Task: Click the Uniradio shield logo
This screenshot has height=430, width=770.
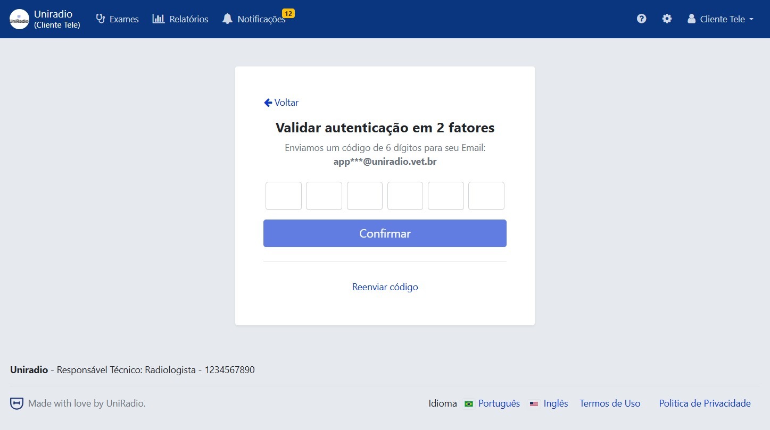Action: [x=19, y=19]
